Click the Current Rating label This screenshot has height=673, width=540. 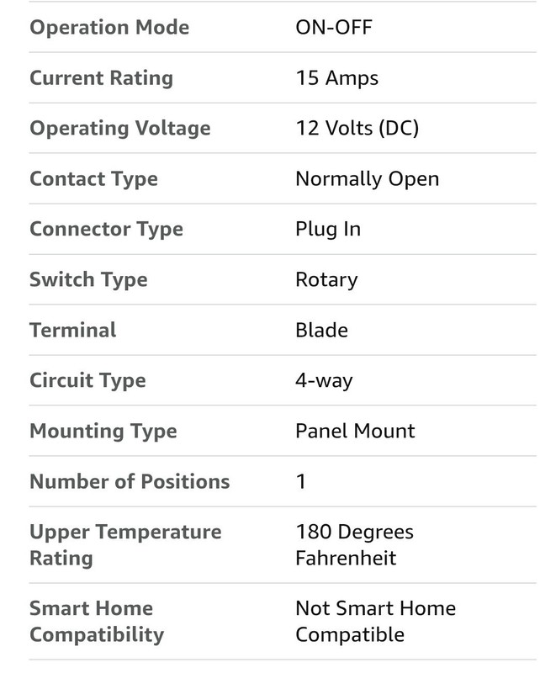101,78
